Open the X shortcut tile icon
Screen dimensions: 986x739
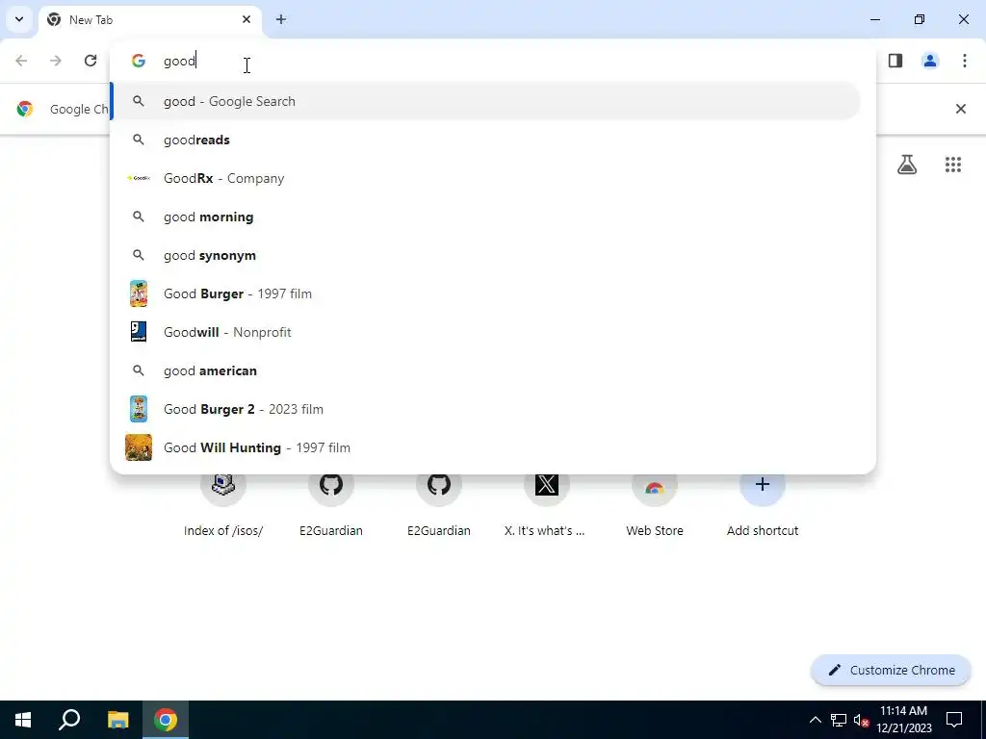(547, 485)
